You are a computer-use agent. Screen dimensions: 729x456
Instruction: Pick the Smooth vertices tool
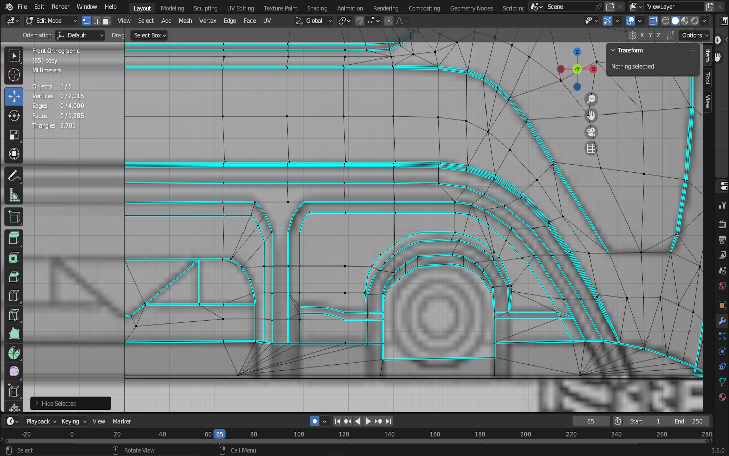(x=14, y=372)
